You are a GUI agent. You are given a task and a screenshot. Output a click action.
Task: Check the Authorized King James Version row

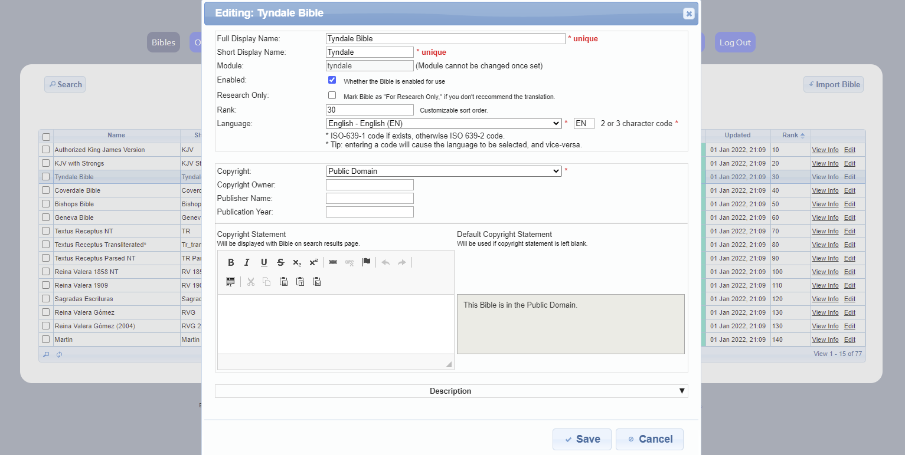pyautogui.click(x=46, y=150)
